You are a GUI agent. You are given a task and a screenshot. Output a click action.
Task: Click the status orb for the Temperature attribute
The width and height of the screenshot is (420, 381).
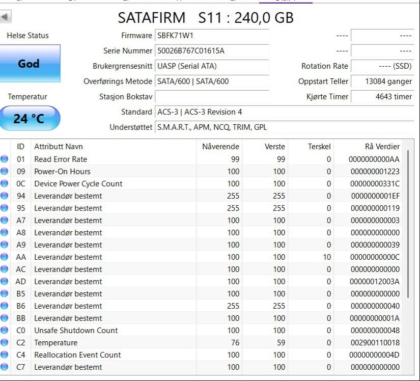(x=5, y=343)
